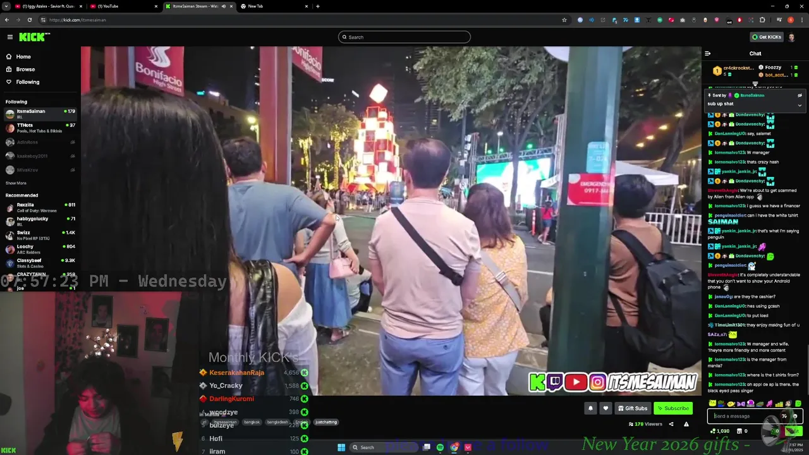Image resolution: width=809 pixels, height=455 pixels.
Task: Open Classybeef recommended channel
Action: 40,263
